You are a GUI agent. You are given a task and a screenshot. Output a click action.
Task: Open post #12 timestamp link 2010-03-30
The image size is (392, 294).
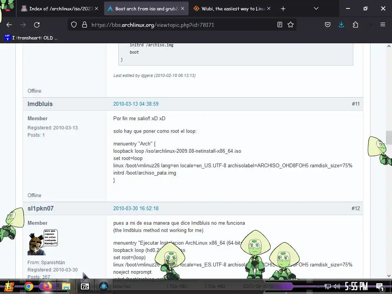pos(136,208)
